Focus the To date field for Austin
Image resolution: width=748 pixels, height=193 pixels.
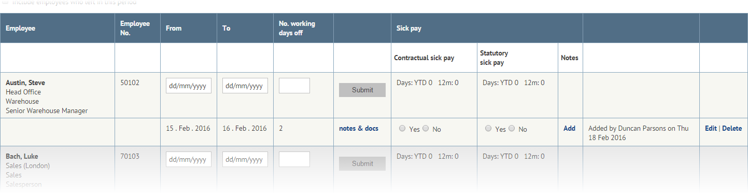tap(245, 86)
